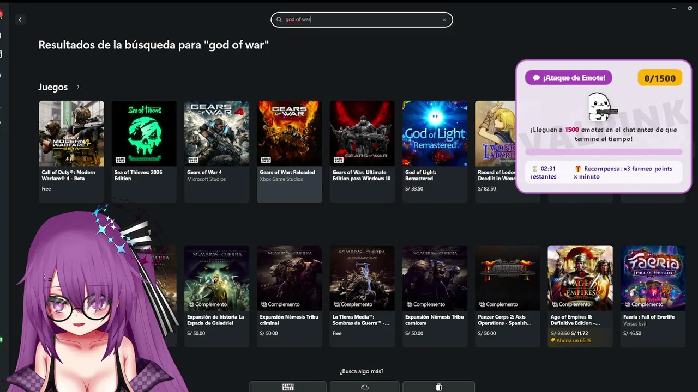
Task: Focus the search field containing "god of war"
Action: click(362, 20)
